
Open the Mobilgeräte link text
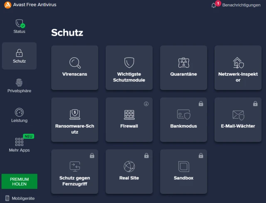[x=23, y=198]
